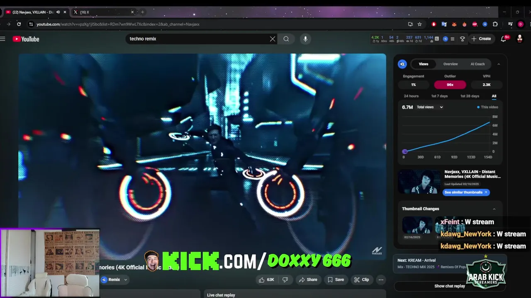Open the more actions three-dot menu
531x298 pixels.
coord(381,280)
